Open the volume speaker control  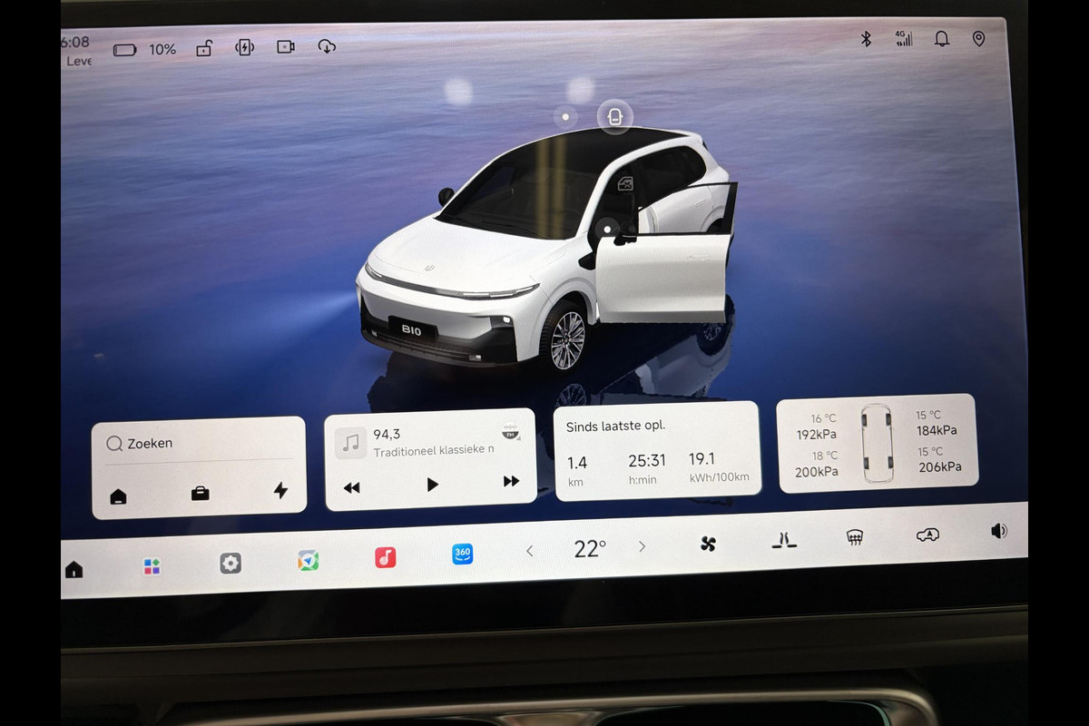(x=999, y=531)
